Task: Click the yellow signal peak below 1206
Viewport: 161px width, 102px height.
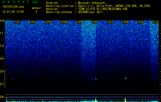Action: point(96,100)
